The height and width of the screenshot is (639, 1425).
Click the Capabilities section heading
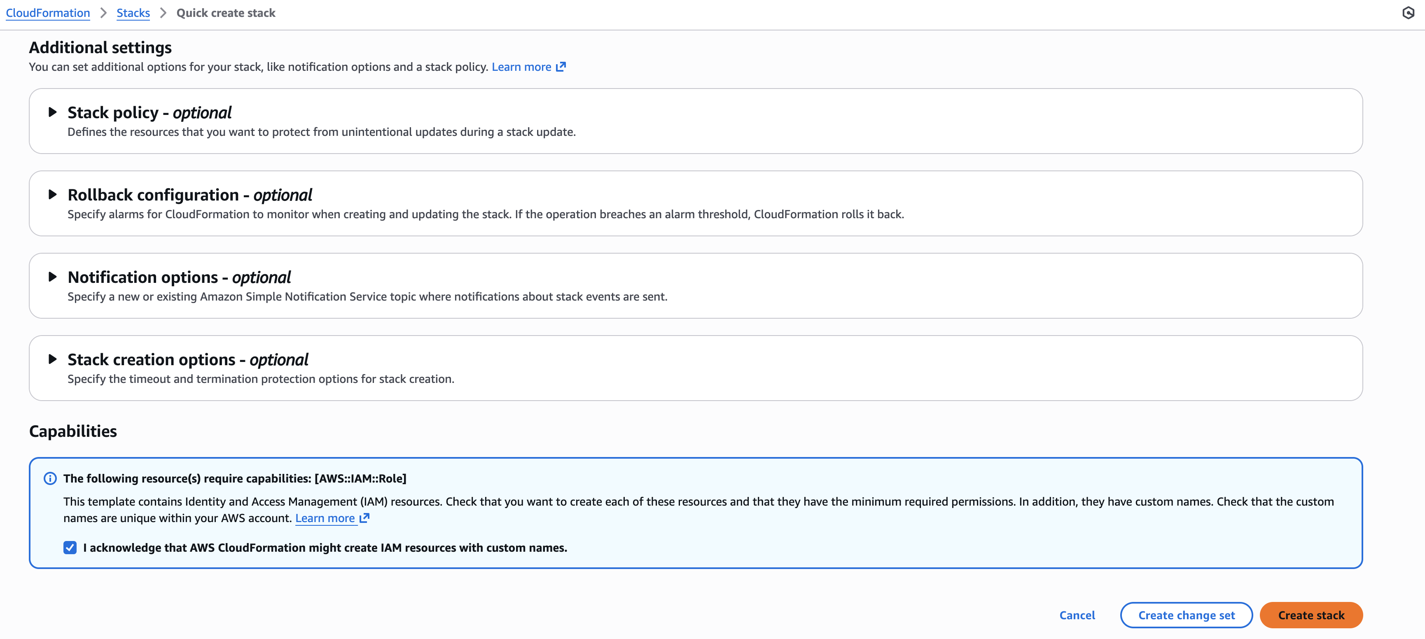point(73,431)
